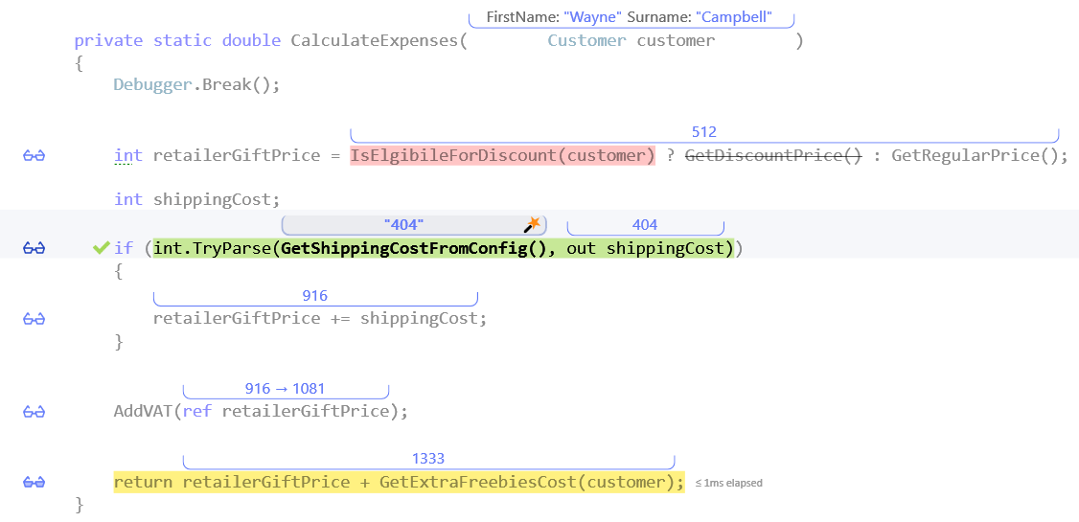Click struck-through GetDiscountPrice() call

[773, 155]
